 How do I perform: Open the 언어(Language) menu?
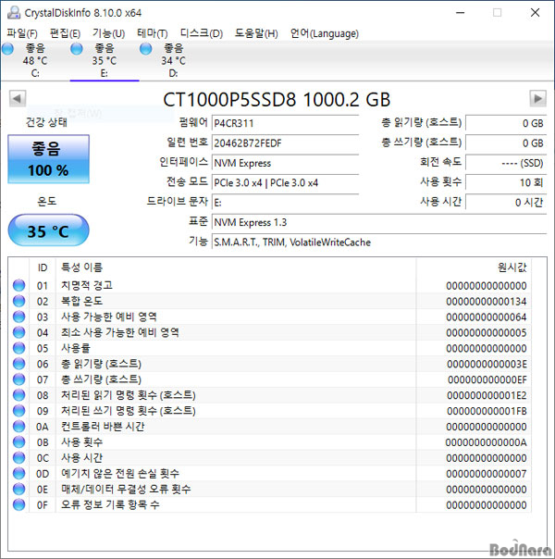tap(324, 33)
